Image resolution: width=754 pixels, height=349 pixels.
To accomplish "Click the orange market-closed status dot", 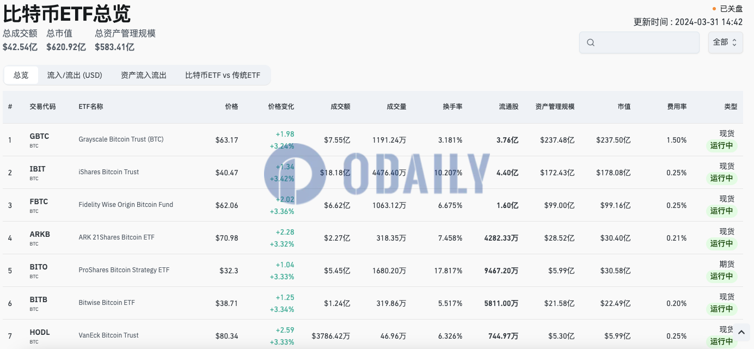I will tap(714, 9).
